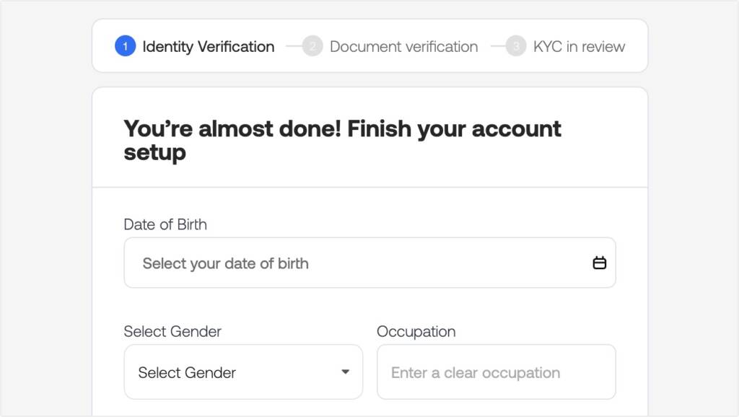Click the blue step 1 circle icon
Viewport: 739px width, 417px height.
point(126,46)
